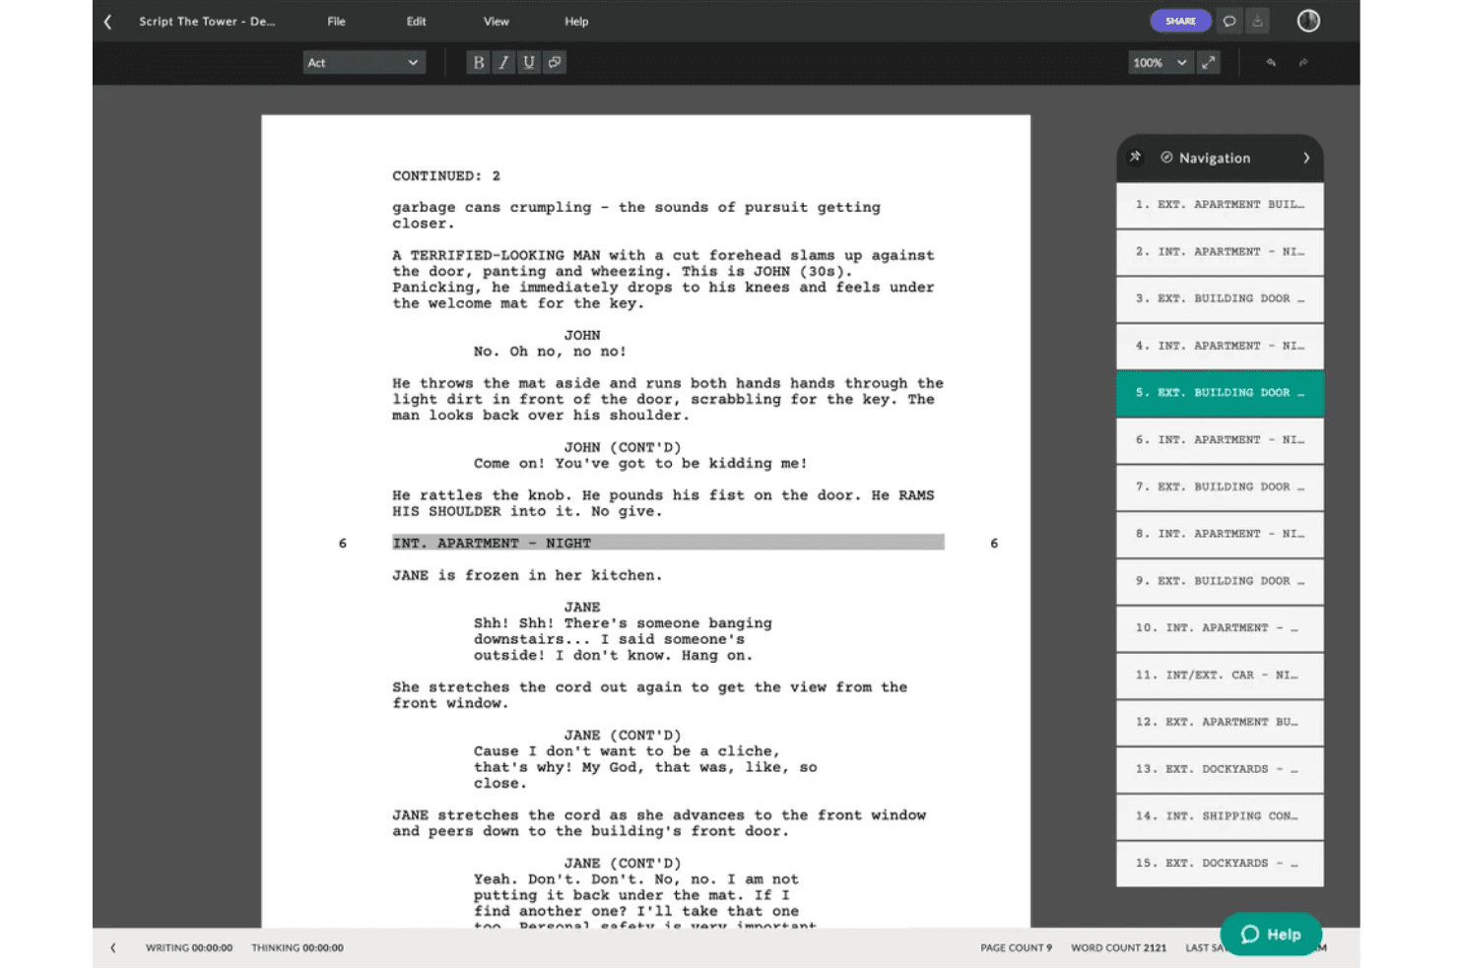Open the Edit menu
1458x972 pixels.
click(417, 21)
